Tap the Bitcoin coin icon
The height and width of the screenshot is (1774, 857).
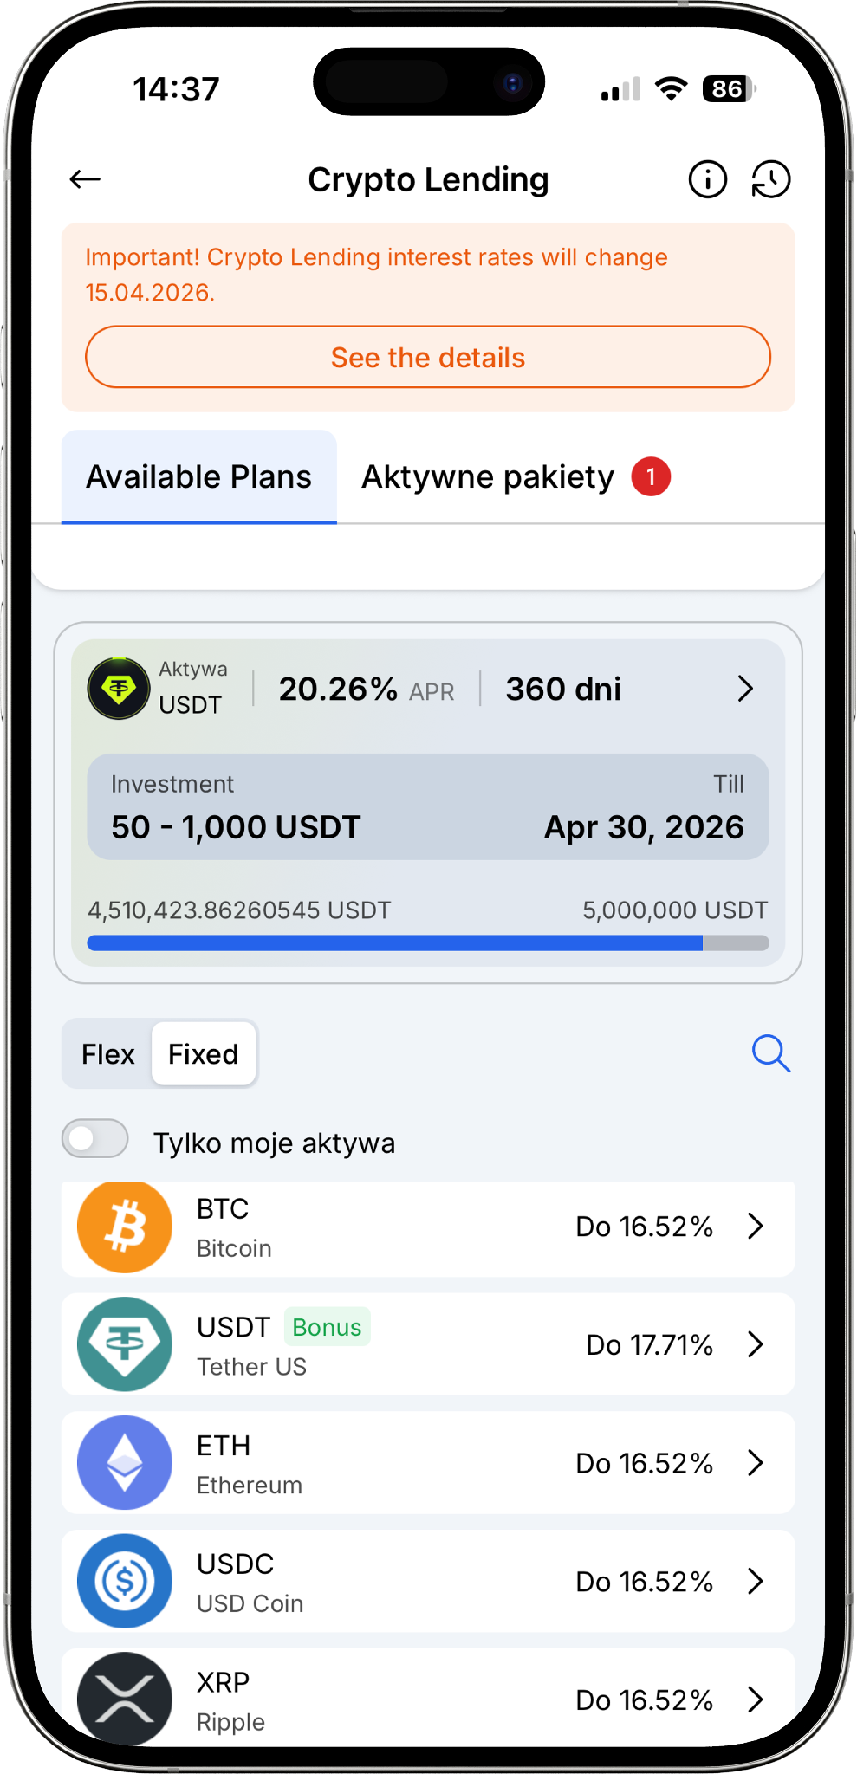(x=125, y=1226)
